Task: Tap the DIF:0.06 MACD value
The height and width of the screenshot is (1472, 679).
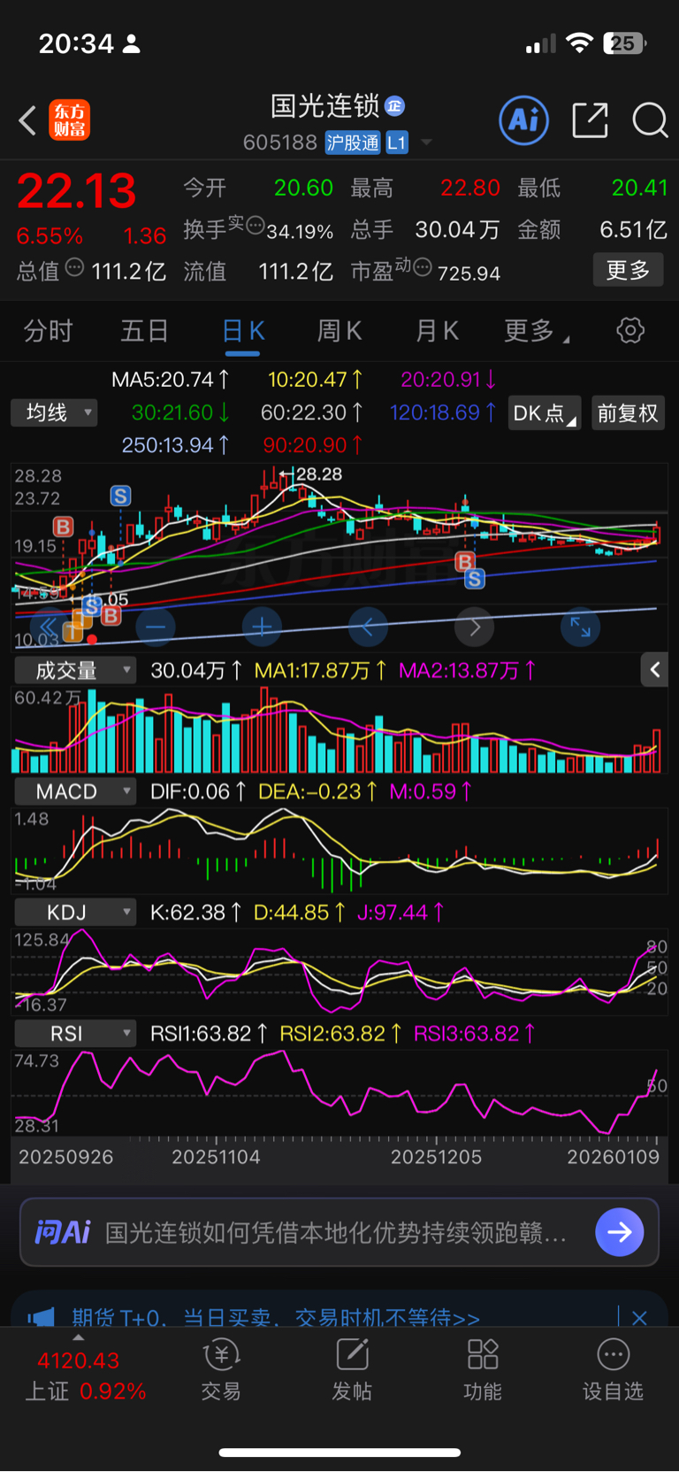Action: click(198, 791)
